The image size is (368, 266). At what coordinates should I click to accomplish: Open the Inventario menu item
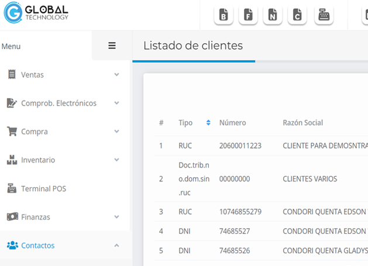tap(38, 160)
